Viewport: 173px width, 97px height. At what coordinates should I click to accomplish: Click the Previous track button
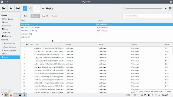4,8
